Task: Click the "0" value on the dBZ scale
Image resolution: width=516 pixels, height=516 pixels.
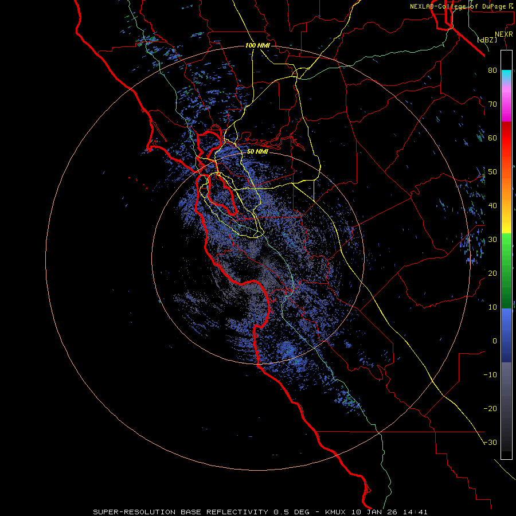Action: (x=495, y=341)
